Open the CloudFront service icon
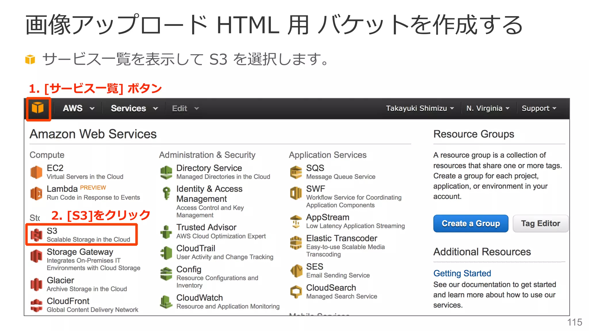589x331 pixels. point(37,305)
